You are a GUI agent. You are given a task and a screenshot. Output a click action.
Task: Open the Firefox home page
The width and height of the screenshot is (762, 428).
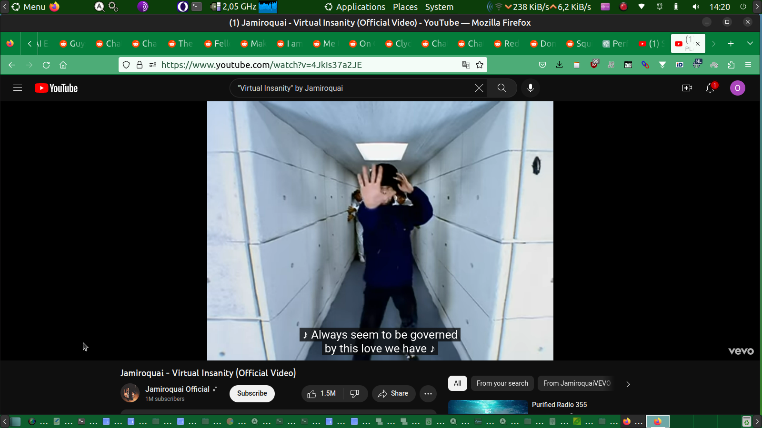(x=63, y=65)
